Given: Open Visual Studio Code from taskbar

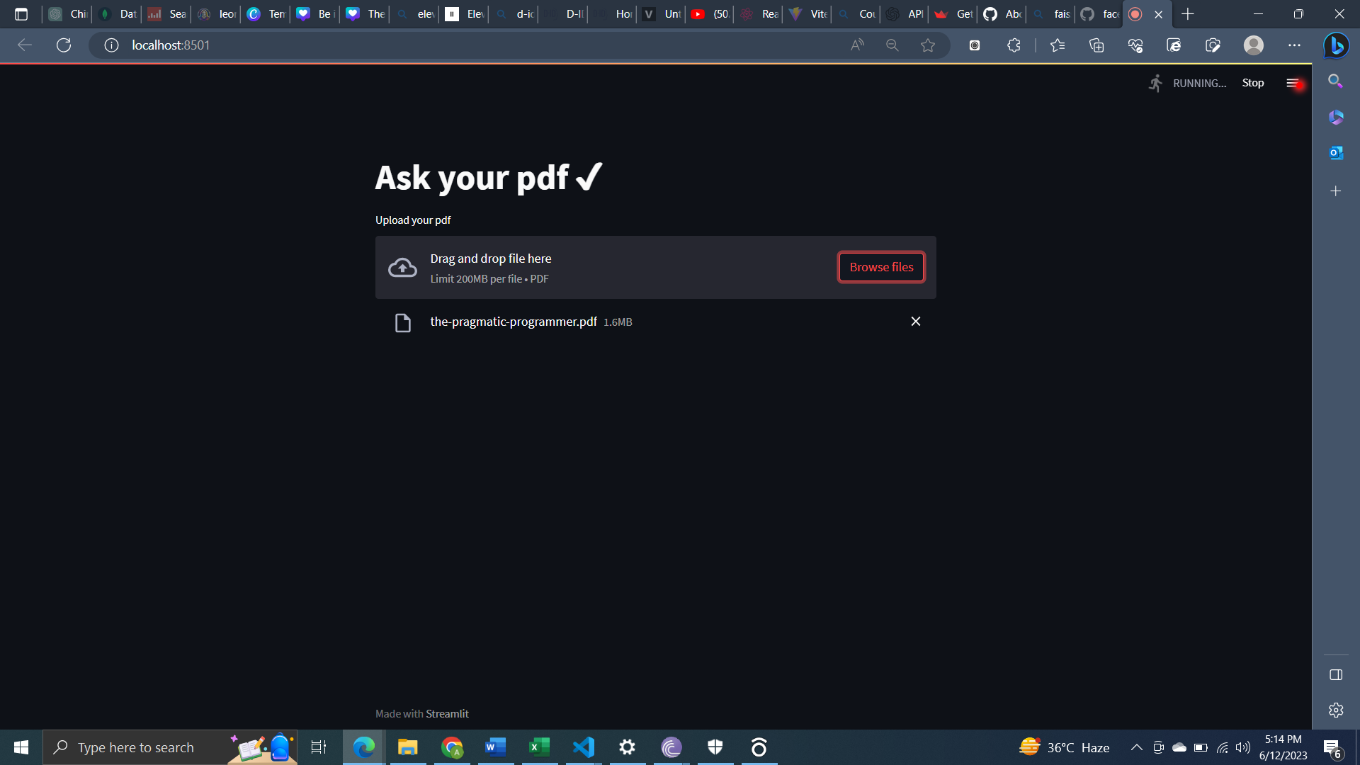Looking at the screenshot, I should pyautogui.click(x=584, y=747).
